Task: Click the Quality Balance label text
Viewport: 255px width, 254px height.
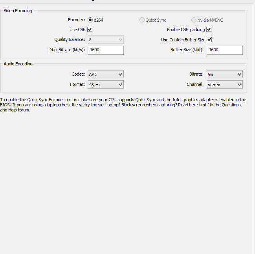Action: tap(70, 40)
